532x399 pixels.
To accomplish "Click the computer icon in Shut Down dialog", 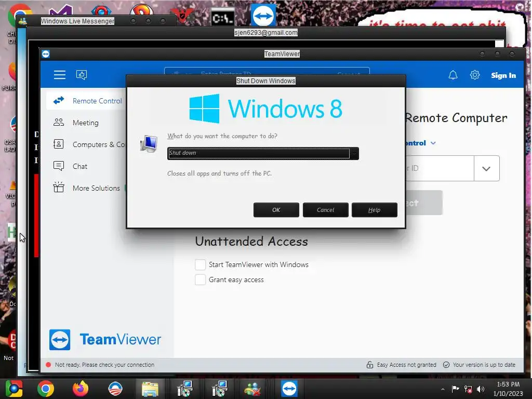I will click(149, 143).
